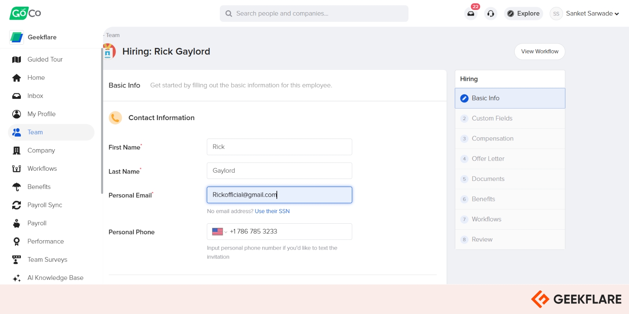Image resolution: width=629 pixels, height=314 pixels.
Task: Click the GoCo logo
Action: click(25, 13)
